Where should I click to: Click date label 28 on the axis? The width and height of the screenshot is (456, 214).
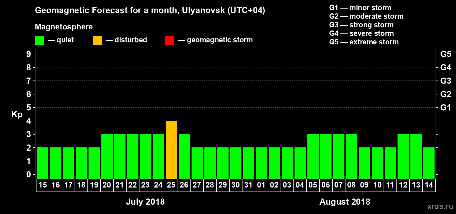click(x=210, y=185)
